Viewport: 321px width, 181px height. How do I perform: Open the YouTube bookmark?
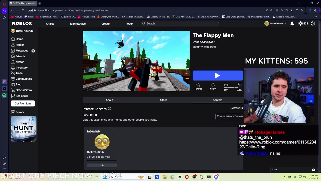(17, 17)
